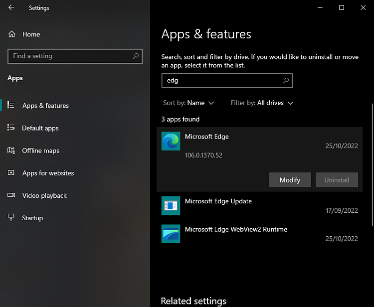Click the vertical scrollbar on right edge

pos(373,164)
